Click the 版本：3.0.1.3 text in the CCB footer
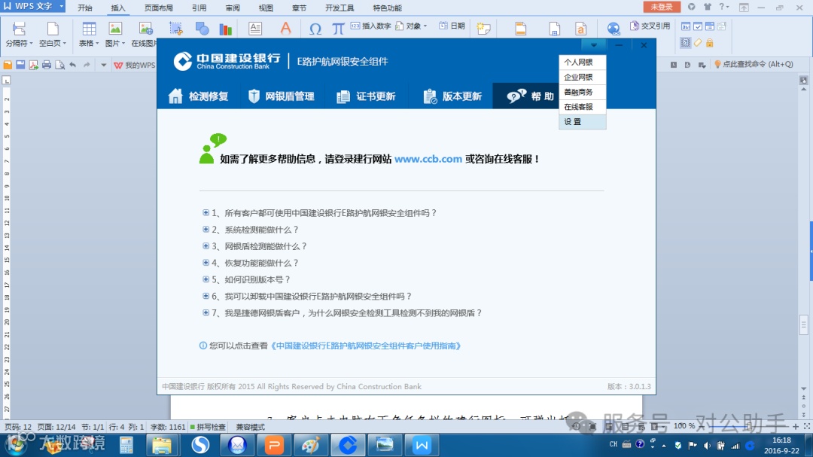The image size is (813, 457). click(629, 386)
